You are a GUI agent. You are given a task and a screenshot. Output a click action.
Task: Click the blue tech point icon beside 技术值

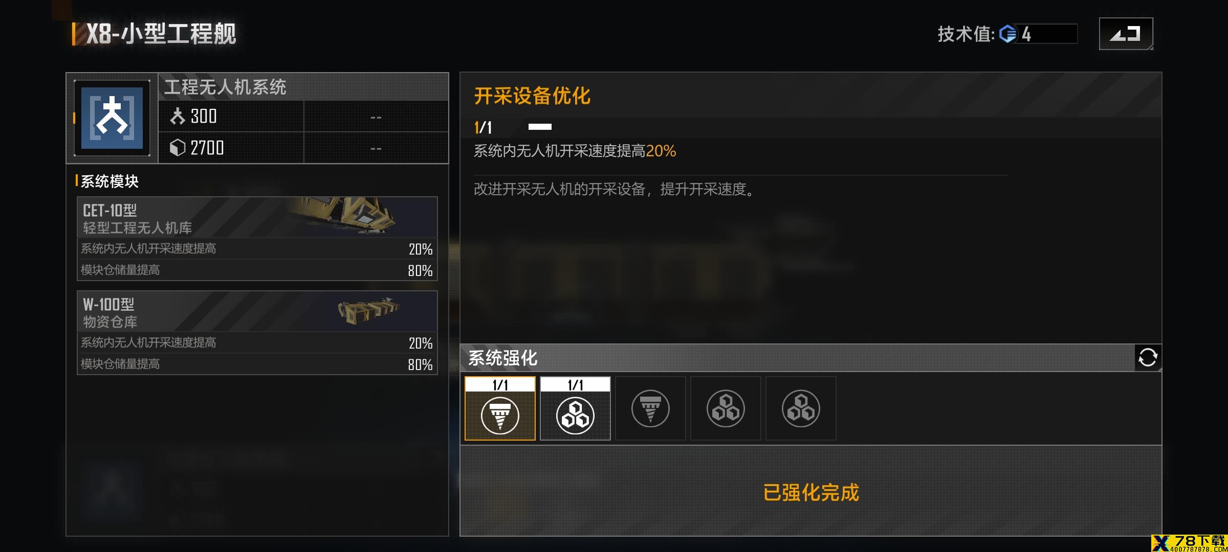1008,34
